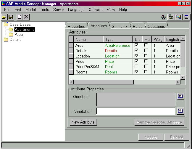This screenshot has height=149, width=192.
Task: Check Ma checkbox for Area attribute
Action: (x=146, y=45)
